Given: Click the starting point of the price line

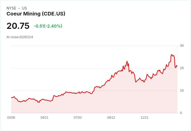Looking at the screenshot, I should pos(11,97).
